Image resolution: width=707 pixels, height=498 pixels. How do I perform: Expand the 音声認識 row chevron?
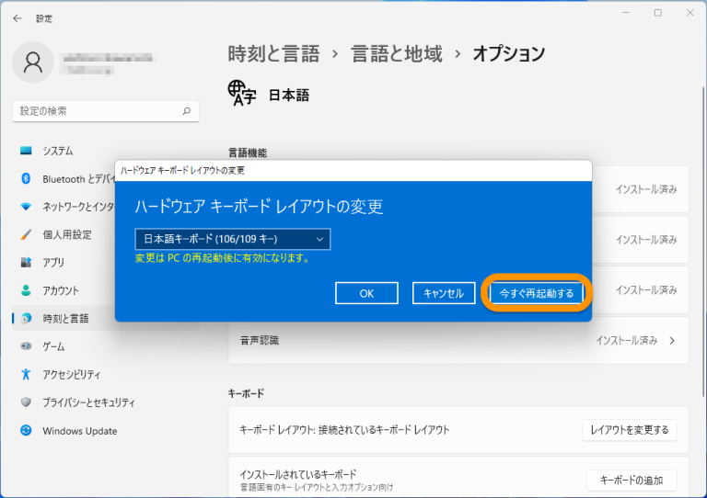672,341
